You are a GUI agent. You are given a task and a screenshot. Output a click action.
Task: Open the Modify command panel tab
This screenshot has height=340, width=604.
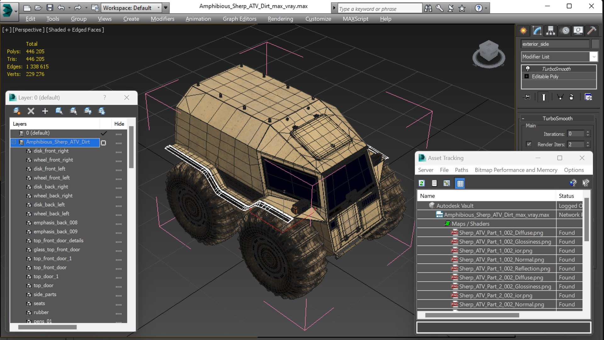point(537,31)
